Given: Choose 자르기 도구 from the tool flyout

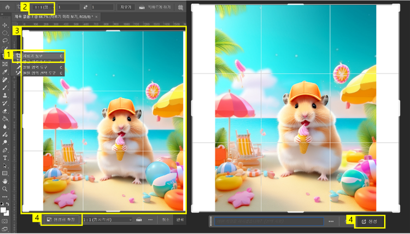Looking at the screenshot, I should (38, 56).
